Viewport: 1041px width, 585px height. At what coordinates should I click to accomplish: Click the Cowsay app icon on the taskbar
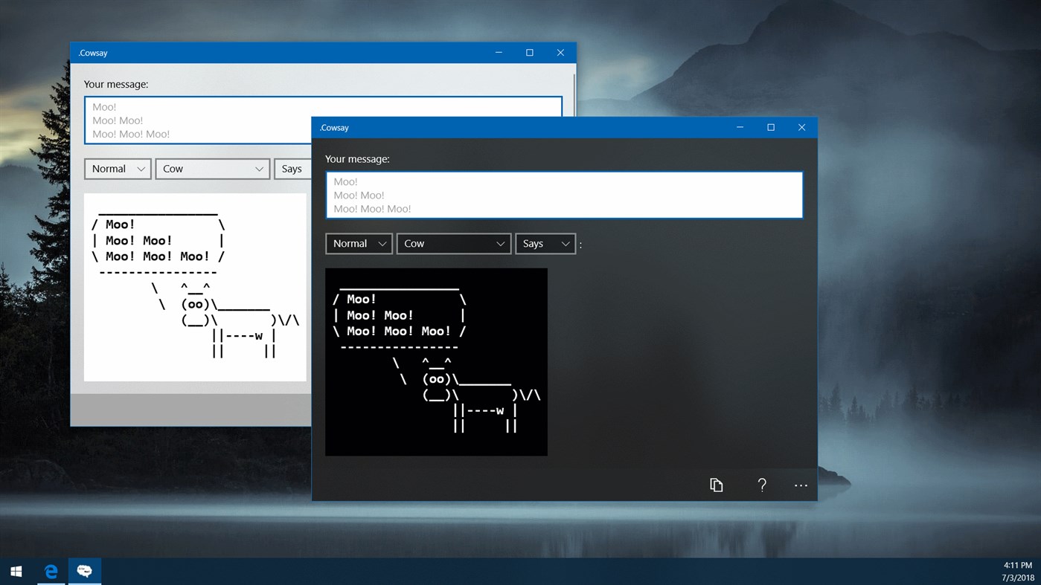[x=84, y=571]
